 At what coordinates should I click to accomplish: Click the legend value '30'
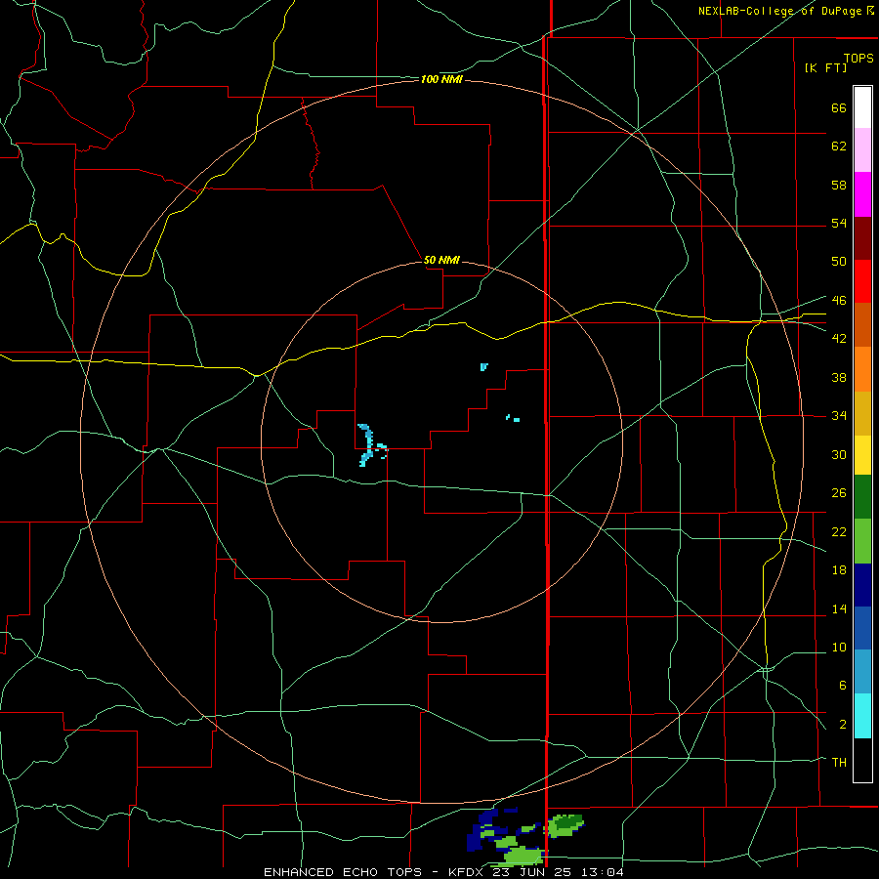pos(839,454)
